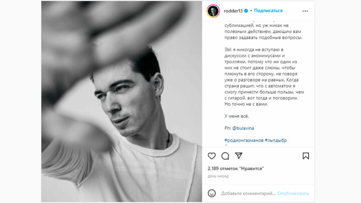Open @bulavina photographer mention
The width and height of the screenshot is (361, 203).
pos(243,128)
